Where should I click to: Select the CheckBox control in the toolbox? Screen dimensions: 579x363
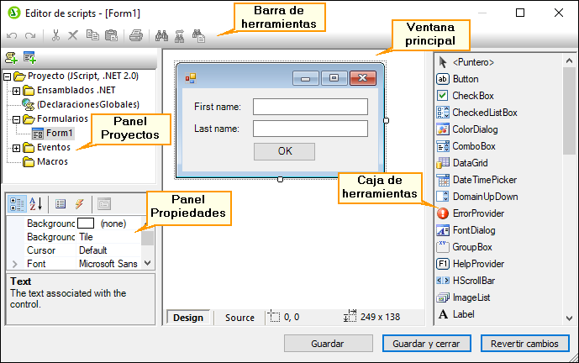[x=472, y=96]
